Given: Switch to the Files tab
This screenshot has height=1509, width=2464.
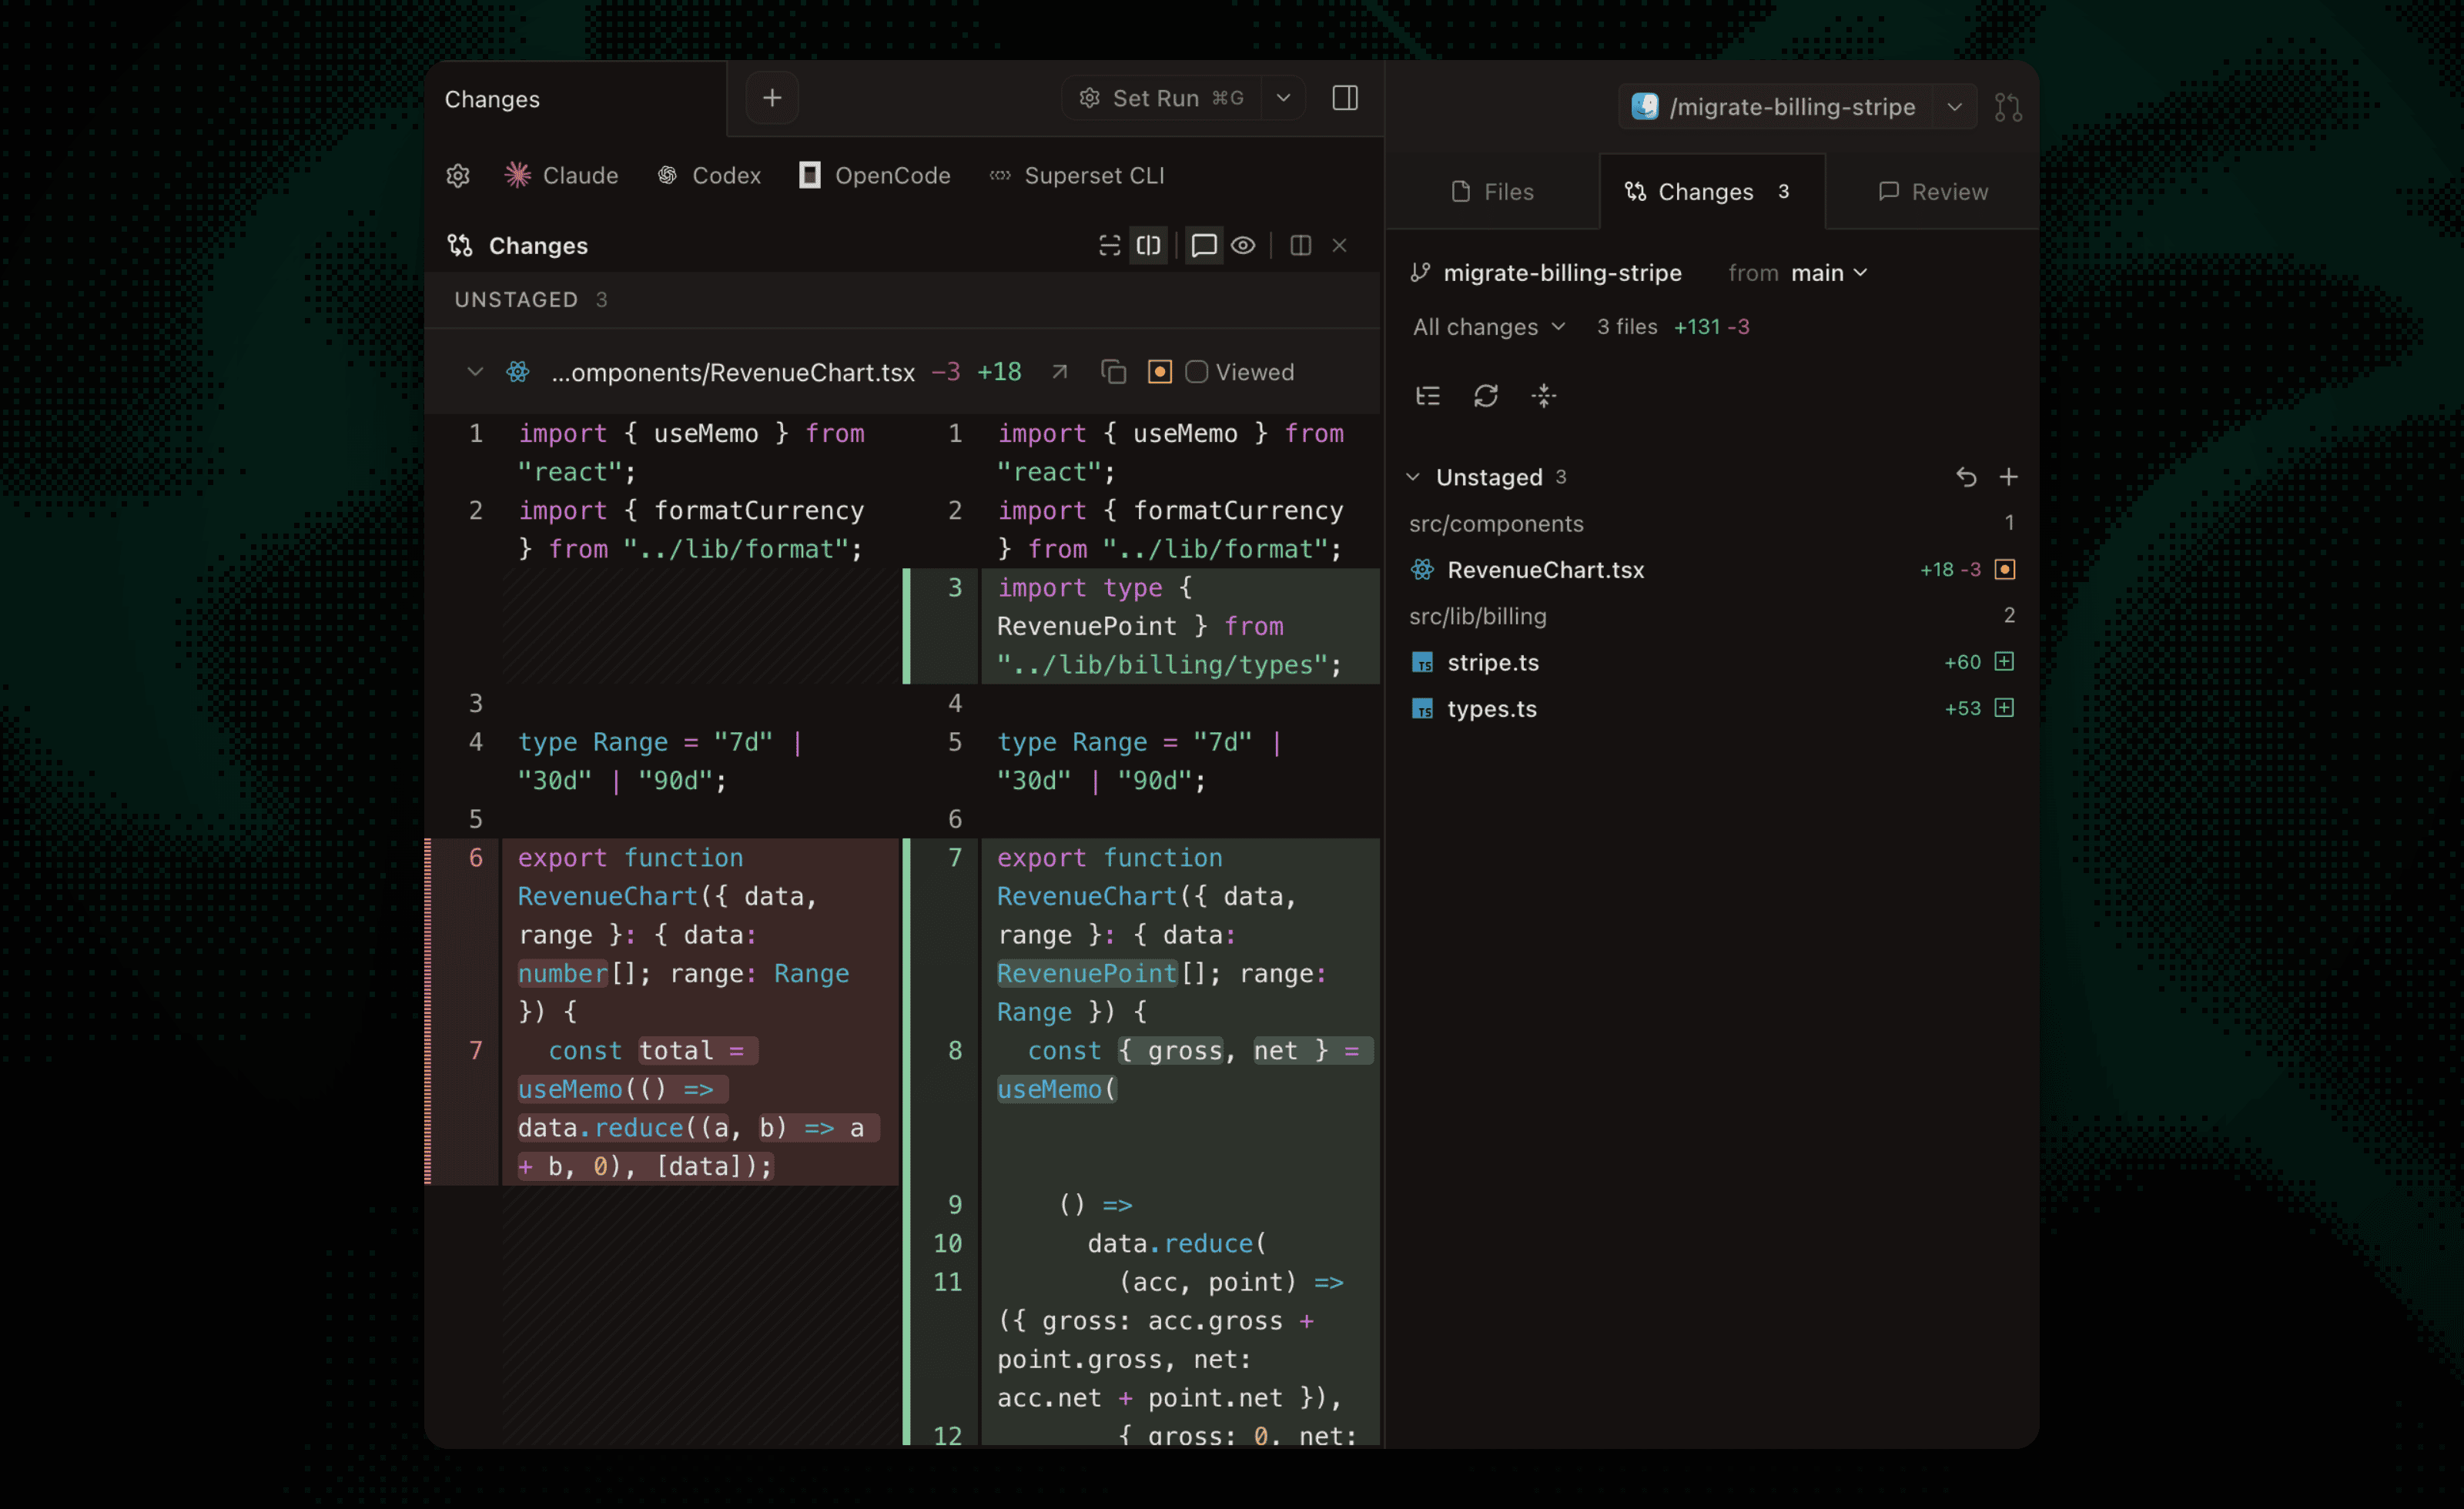Looking at the screenshot, I should click(x=1493, y=191).
